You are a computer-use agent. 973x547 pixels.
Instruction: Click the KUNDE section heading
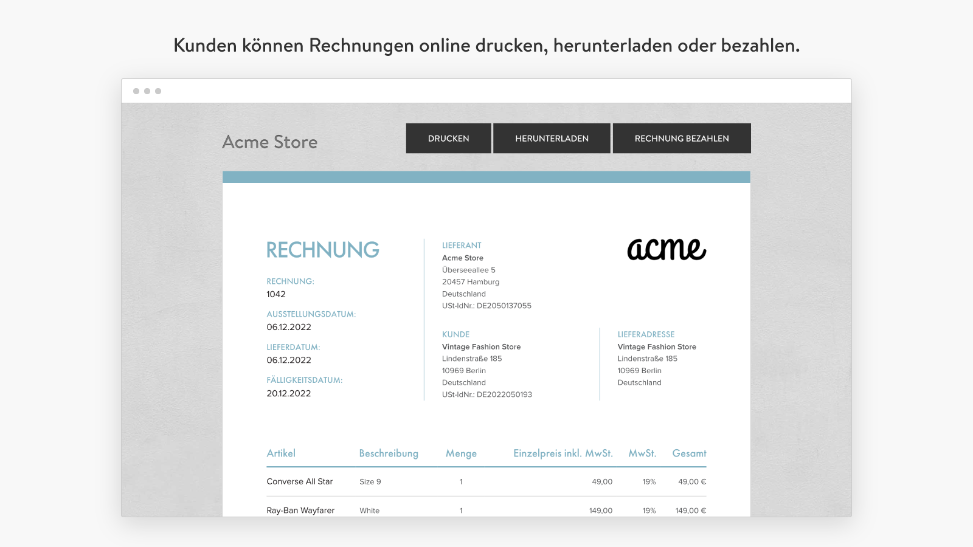[x=456, y=334]
